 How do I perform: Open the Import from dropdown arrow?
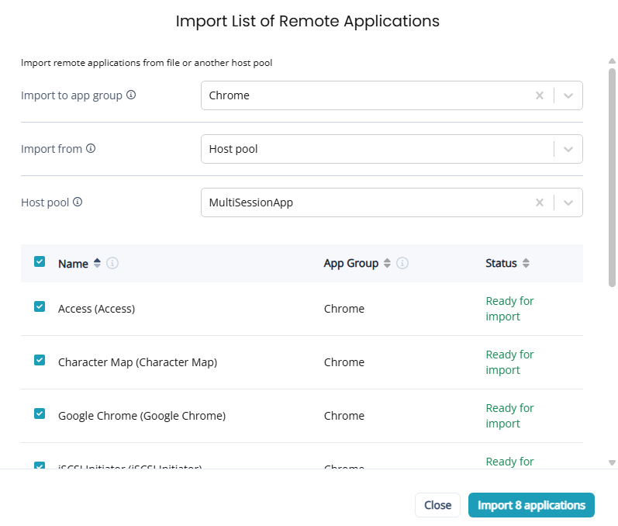tap(568, 149)
